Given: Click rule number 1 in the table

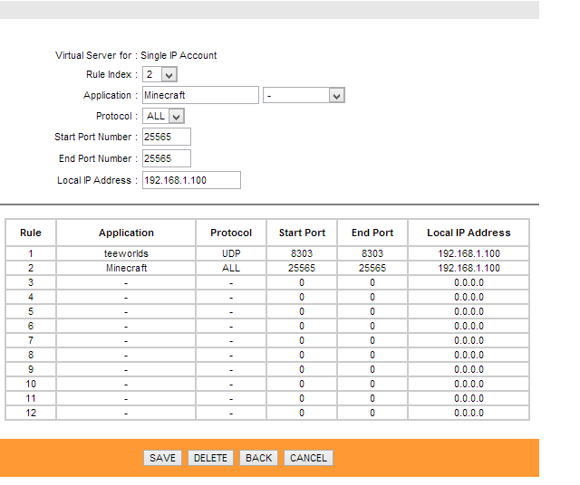Looking at the screenshot, I should [31, 253].
